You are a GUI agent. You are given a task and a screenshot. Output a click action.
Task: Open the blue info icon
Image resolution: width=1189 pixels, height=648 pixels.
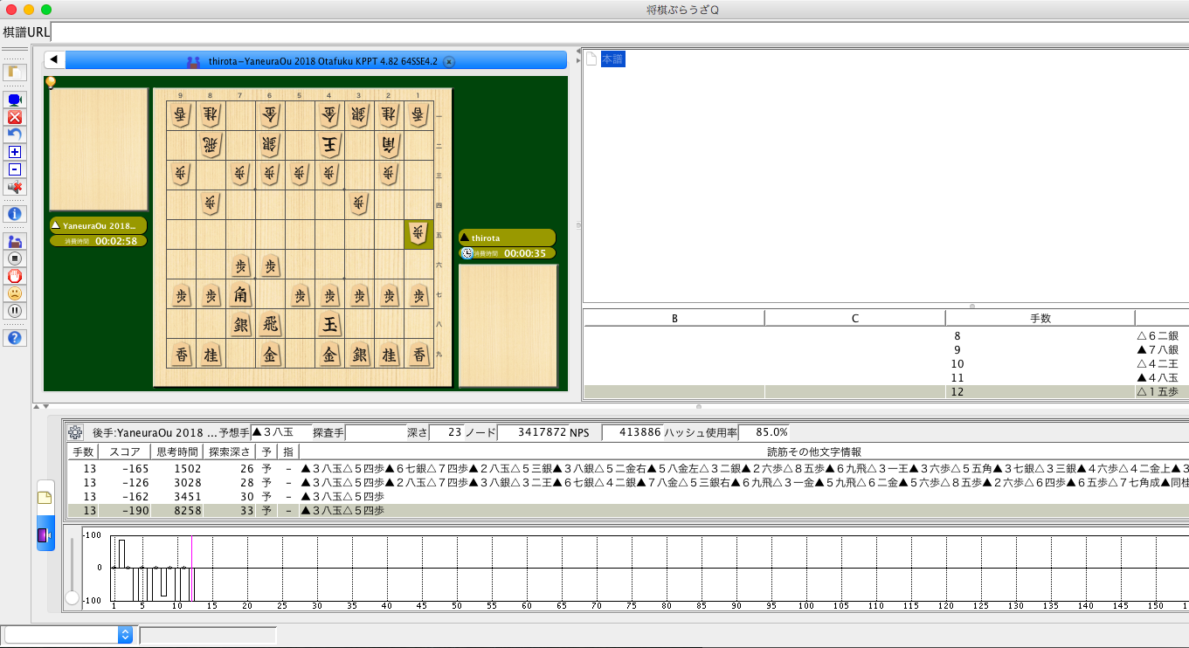pyautogui.click(x=15, y=214)
